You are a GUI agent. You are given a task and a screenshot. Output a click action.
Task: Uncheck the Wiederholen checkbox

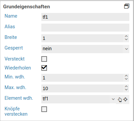pos(44,68)
